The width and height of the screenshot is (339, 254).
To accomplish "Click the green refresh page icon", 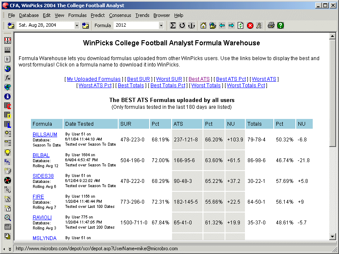I will [240, 25].
